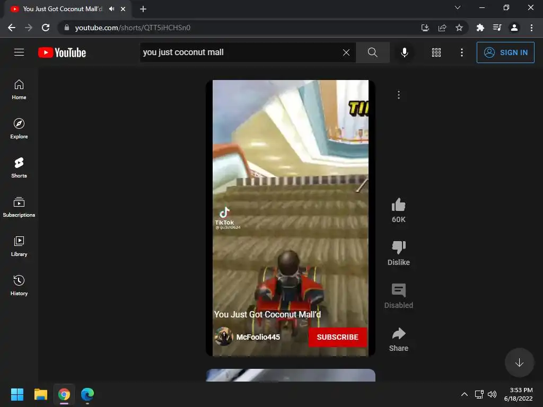This screenshot has height=407, width=543.
Task: Click the search magnifier button
Action: click(373, 52)
